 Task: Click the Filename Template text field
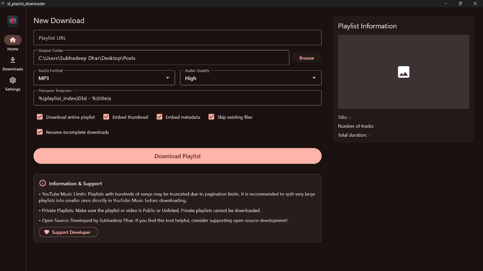click(177, 98)
